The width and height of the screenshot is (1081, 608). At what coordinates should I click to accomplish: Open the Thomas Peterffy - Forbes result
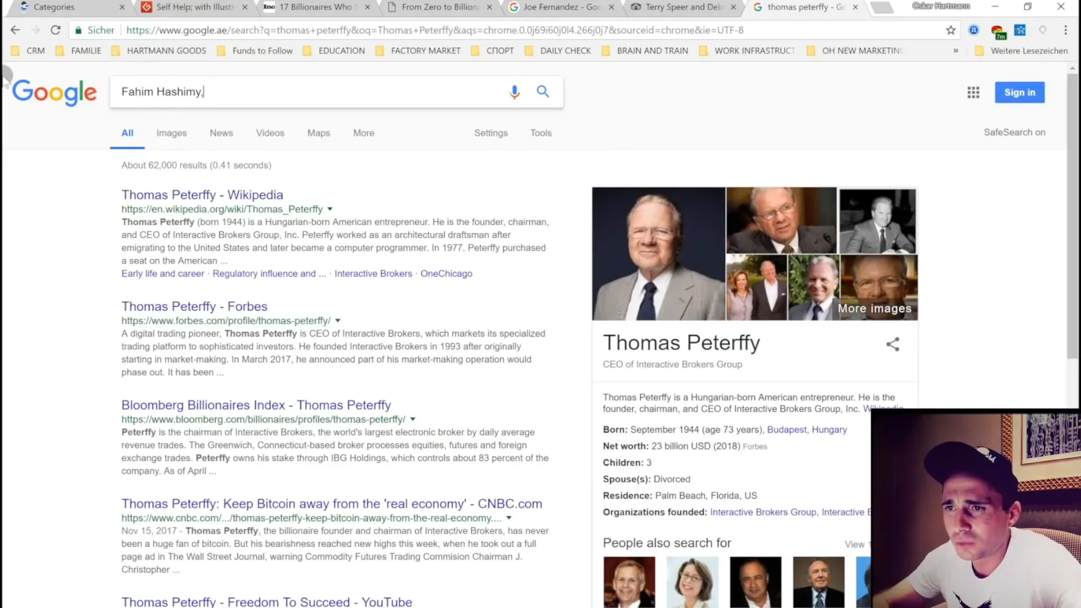click(x=194, y=306)
